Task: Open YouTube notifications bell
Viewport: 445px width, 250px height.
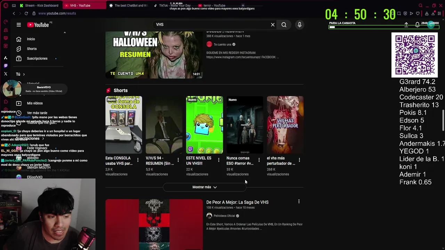Action: coord(417,25)
